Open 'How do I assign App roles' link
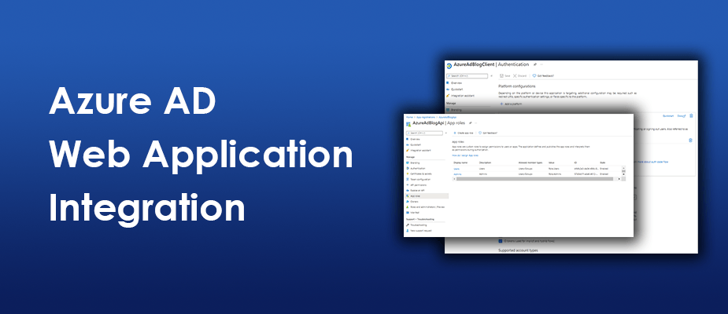Screen dimensions: 728x314 [x=465, y=155]
